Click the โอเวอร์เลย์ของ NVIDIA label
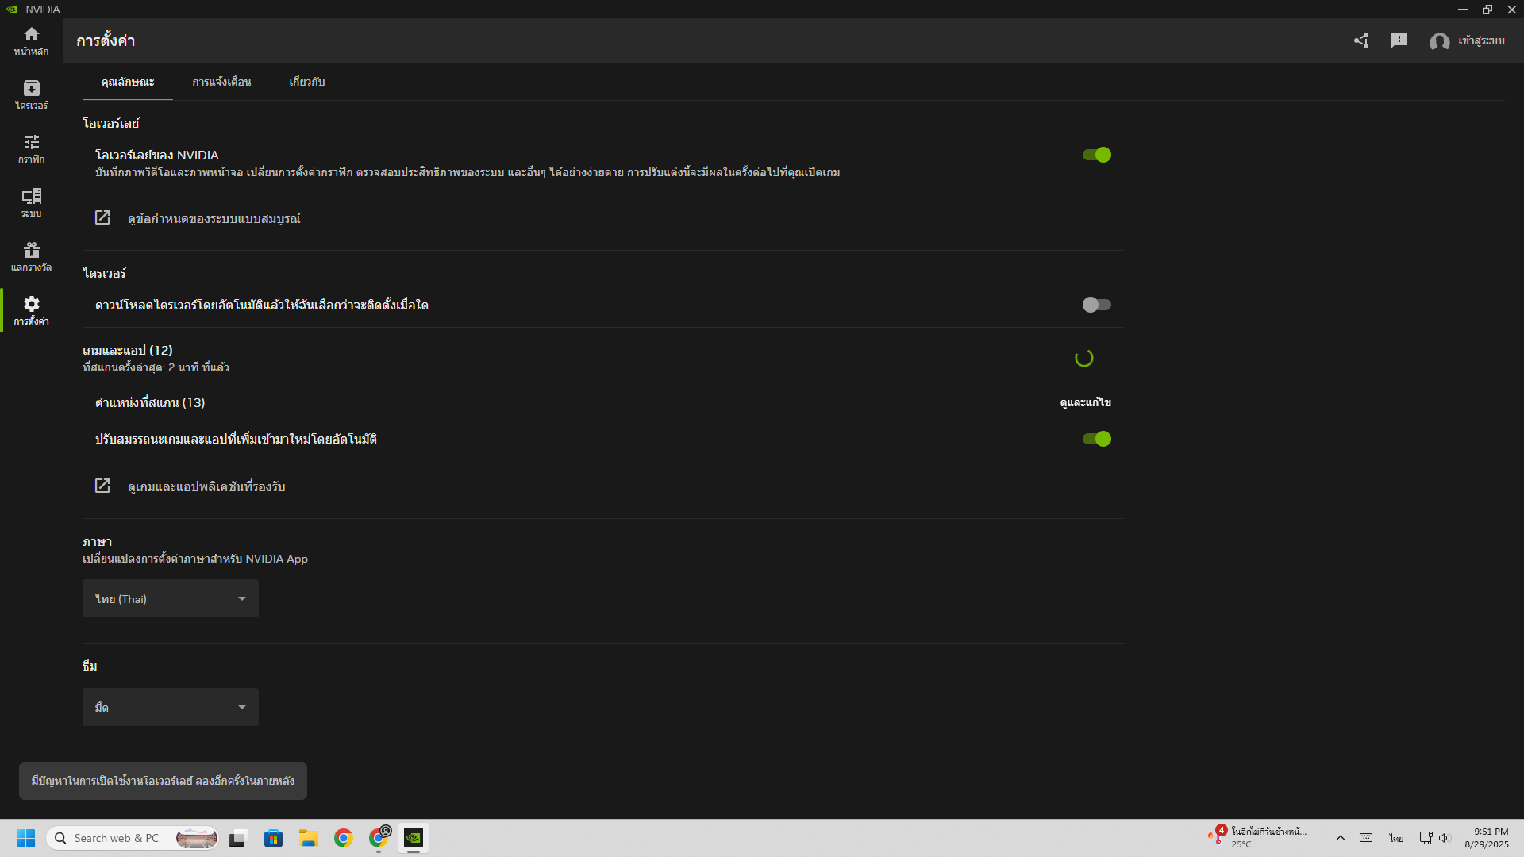The image size is (1524, 857). (x=157, y=155)
